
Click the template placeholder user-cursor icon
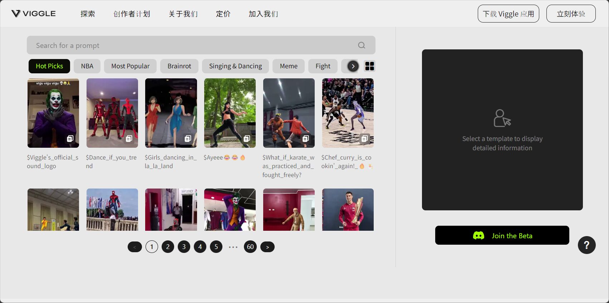(502, 118)
